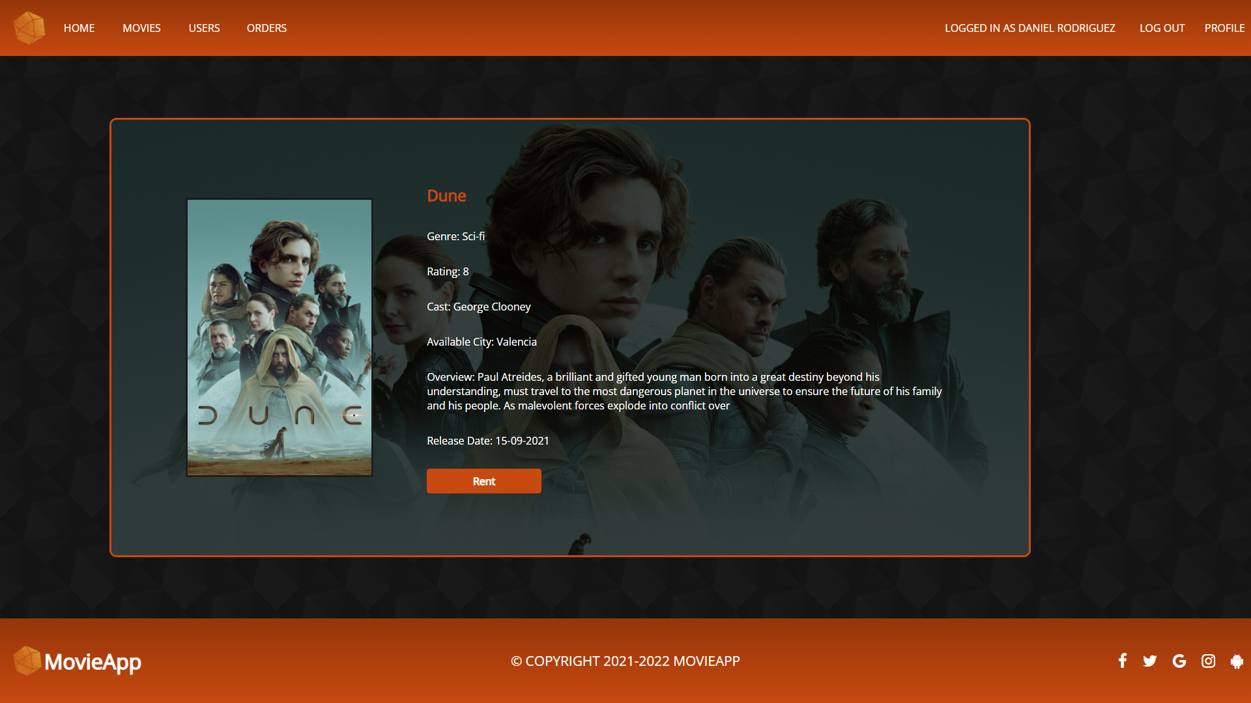Open the Facebook icon in footer
Viewport: 1251px width, 703px height.
click(1122, 661)
